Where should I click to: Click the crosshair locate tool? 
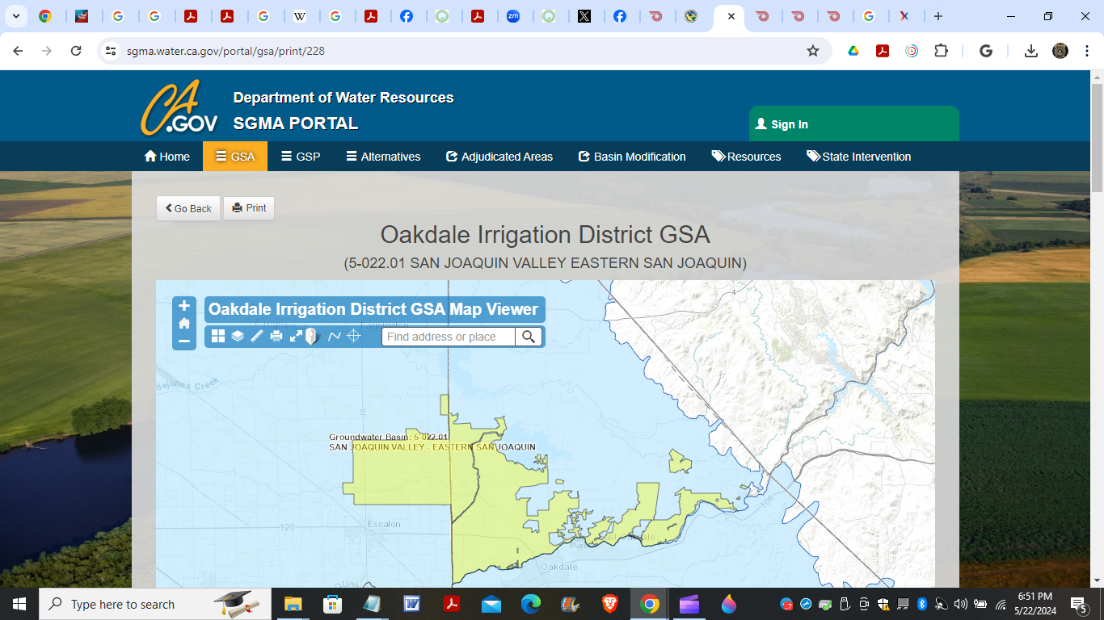tap(353, 337)
